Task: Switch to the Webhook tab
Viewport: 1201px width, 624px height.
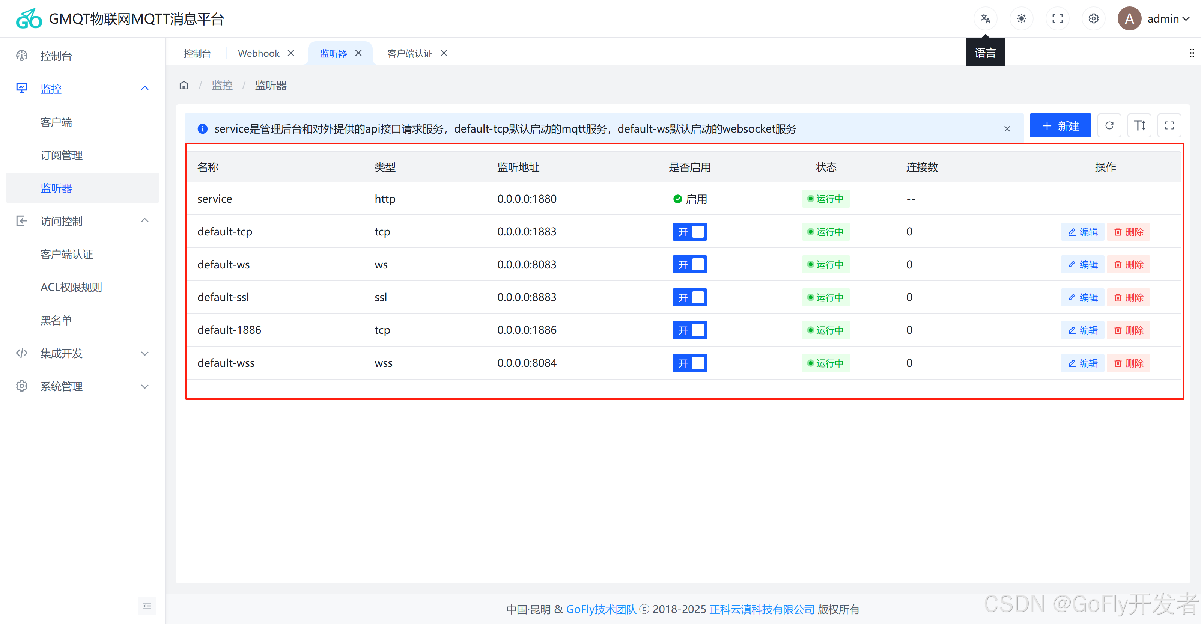Action: pos(258,53)
